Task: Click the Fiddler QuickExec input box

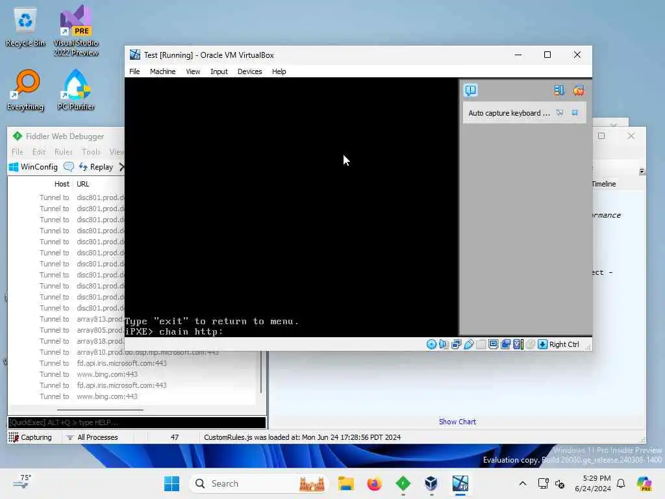Action: [137, 422]
